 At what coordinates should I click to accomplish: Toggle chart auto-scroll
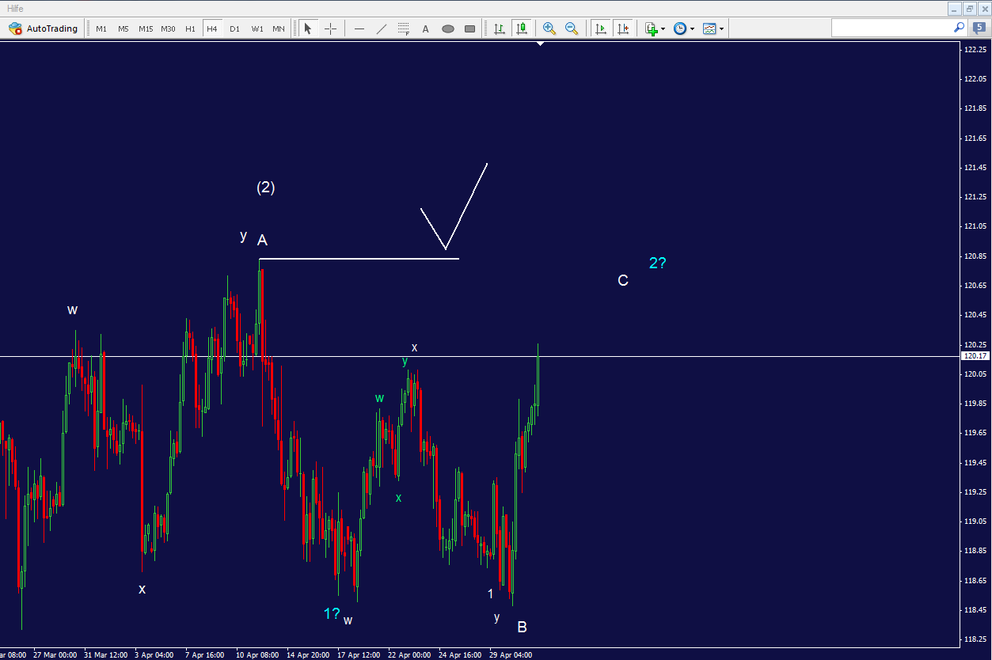[x=601, y=28]
